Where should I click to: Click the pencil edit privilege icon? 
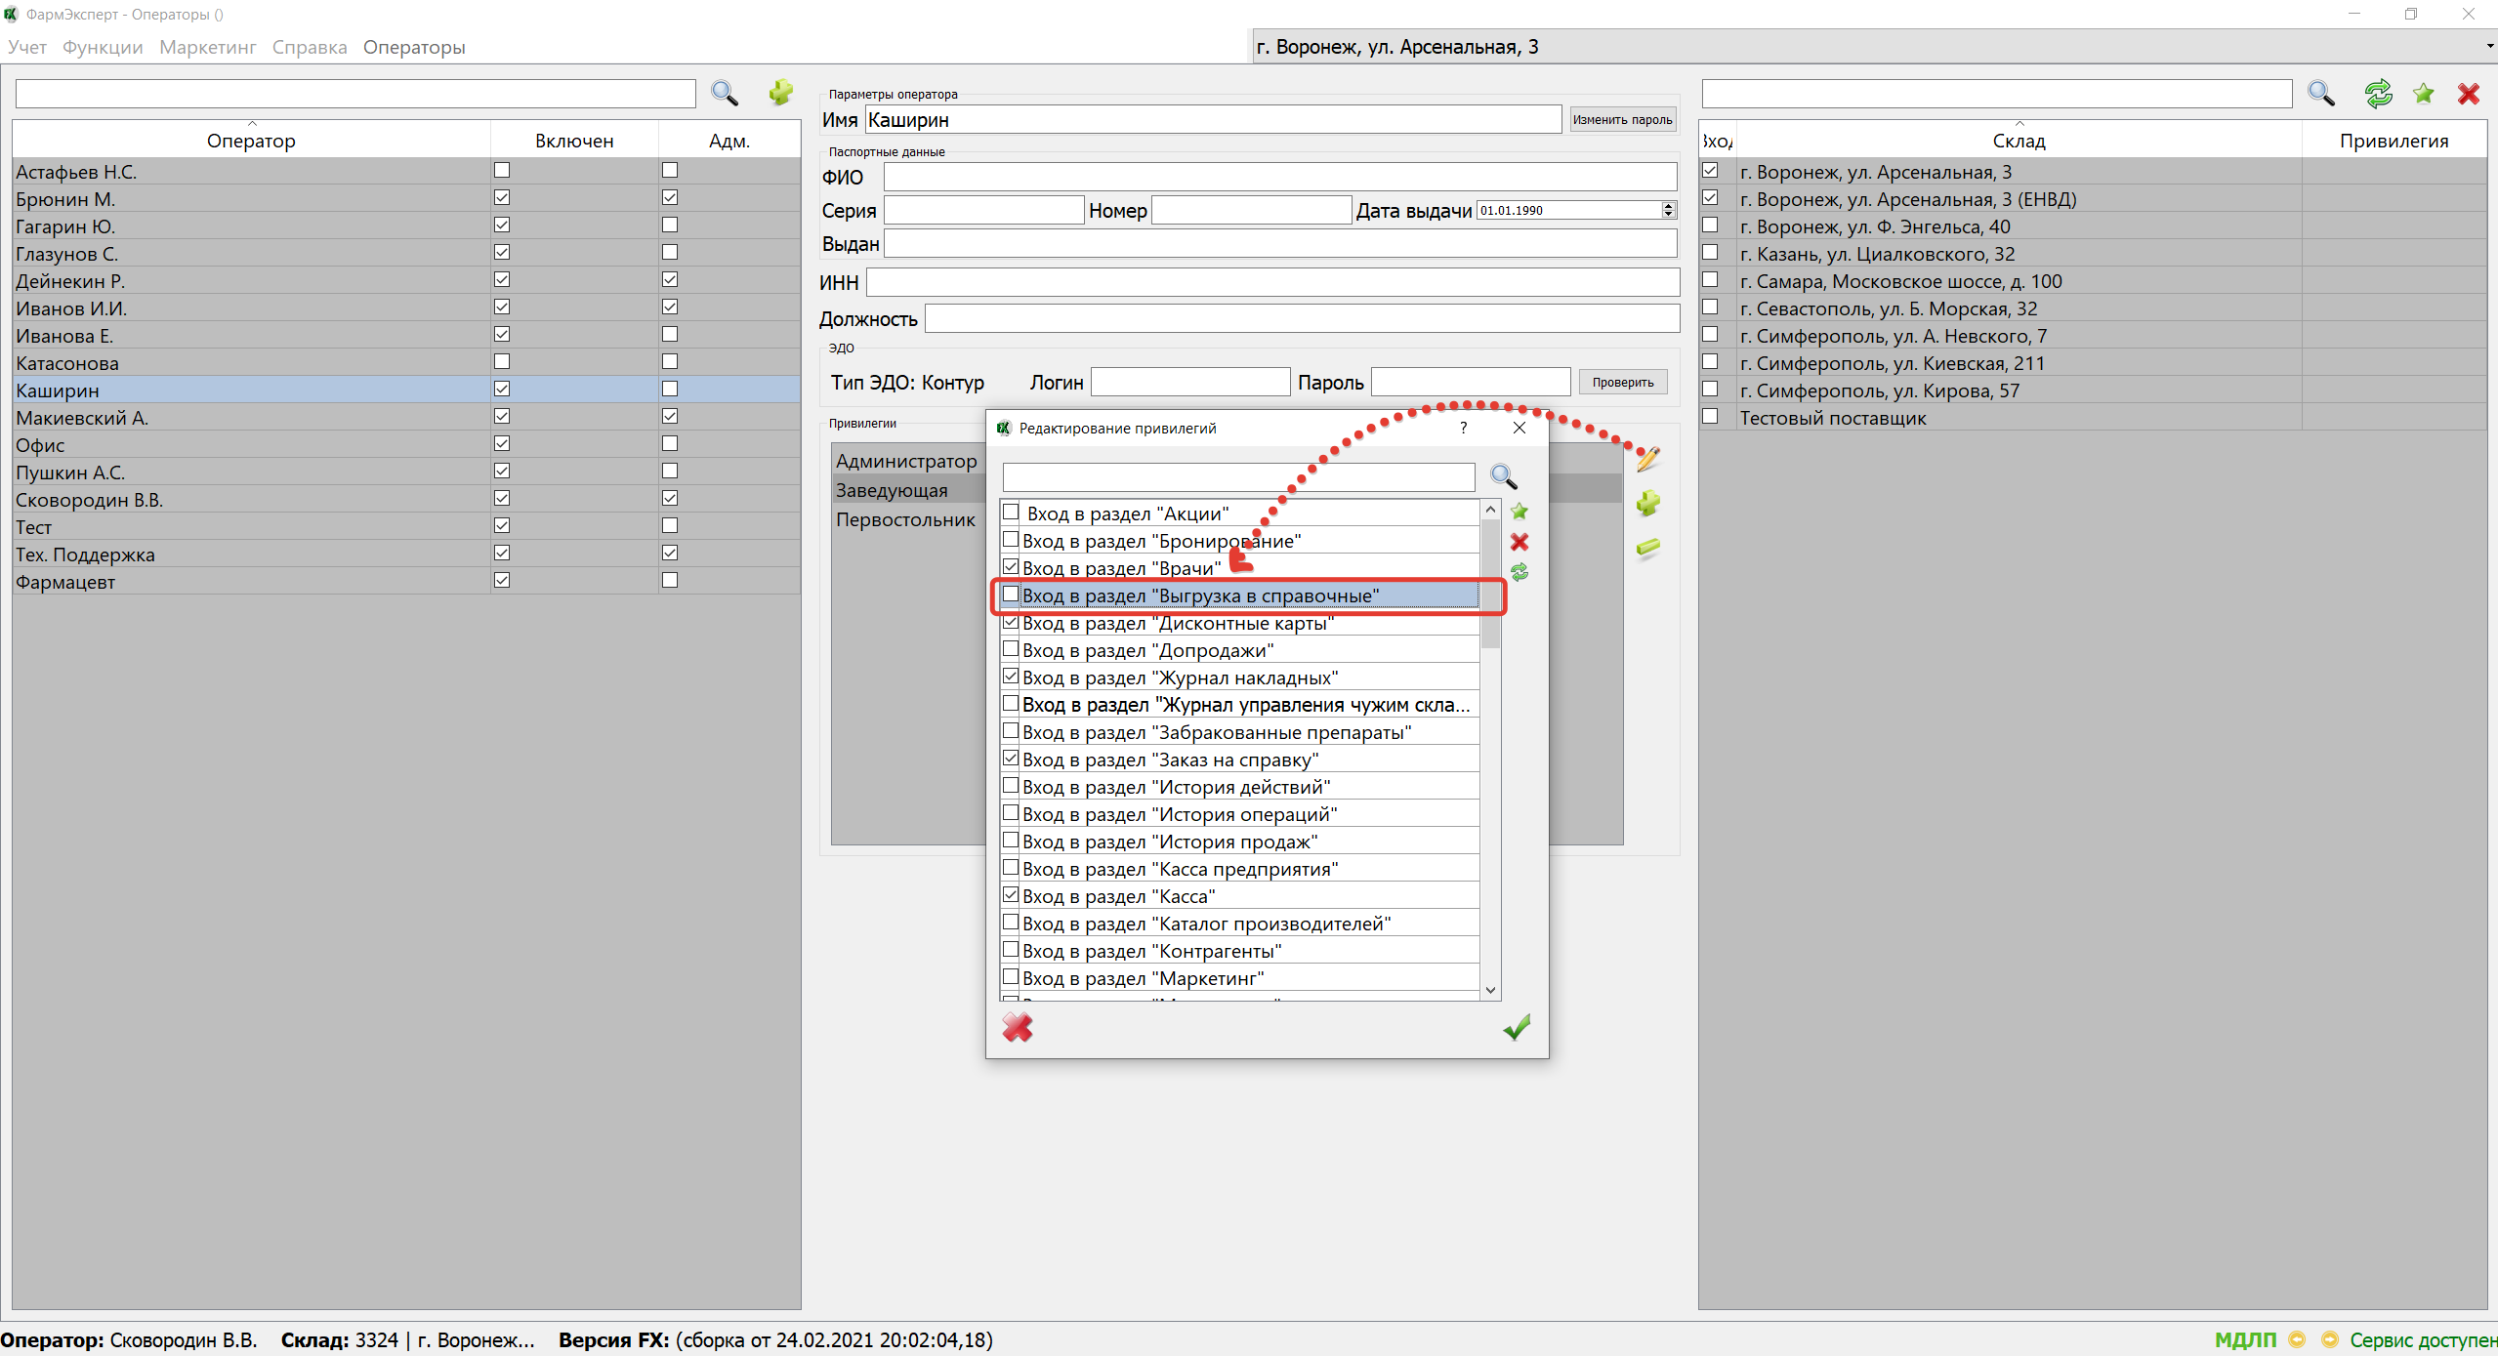pyautogui.click(x=1647, y=459)
